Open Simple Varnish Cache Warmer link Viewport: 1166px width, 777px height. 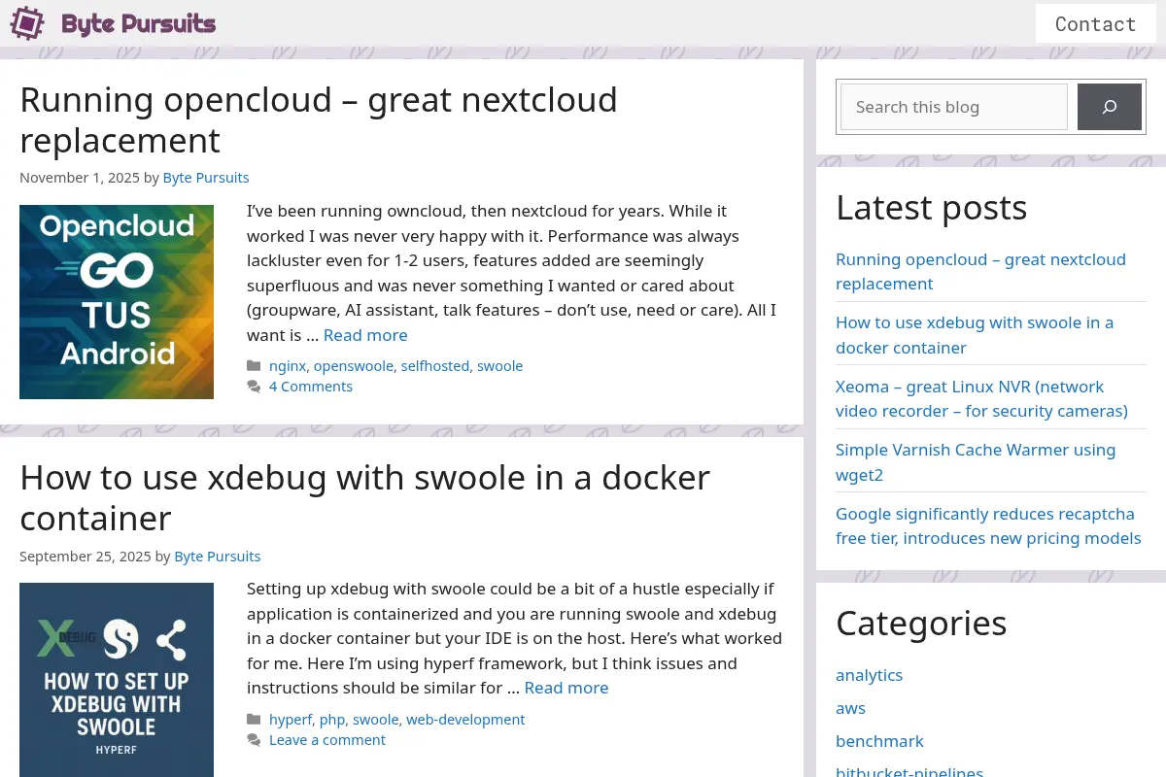coord(976,462)
